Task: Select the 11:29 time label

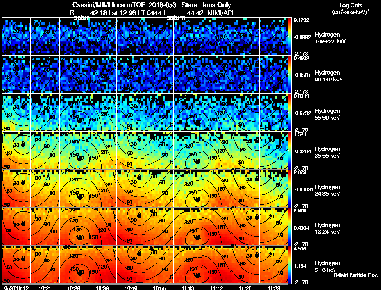Action: click(x=273, y=288)
